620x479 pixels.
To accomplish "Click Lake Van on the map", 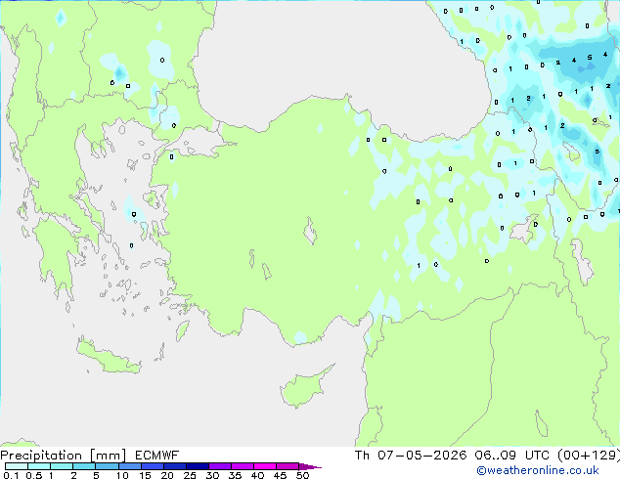I will click(523, 230).
